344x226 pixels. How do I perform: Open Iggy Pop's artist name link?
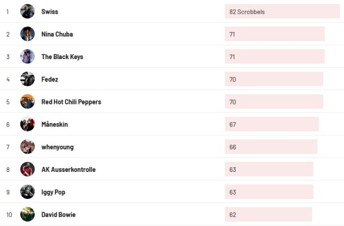point(53,192)
